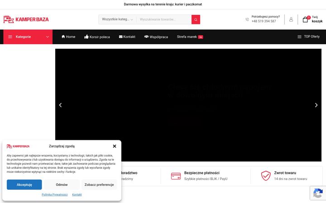Click Zobacz preferencje button
The width and height of the screenshot is (326, 203).
point(99,185)
